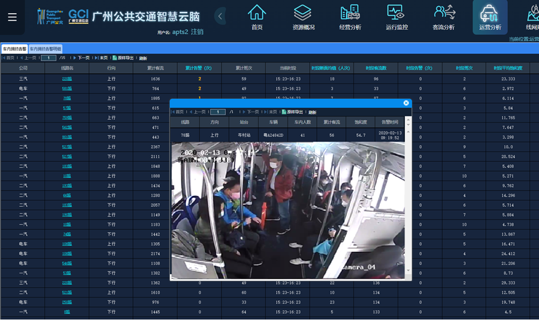Go to 首页 home icon
539x325 pixels.
tap(257, 17)
